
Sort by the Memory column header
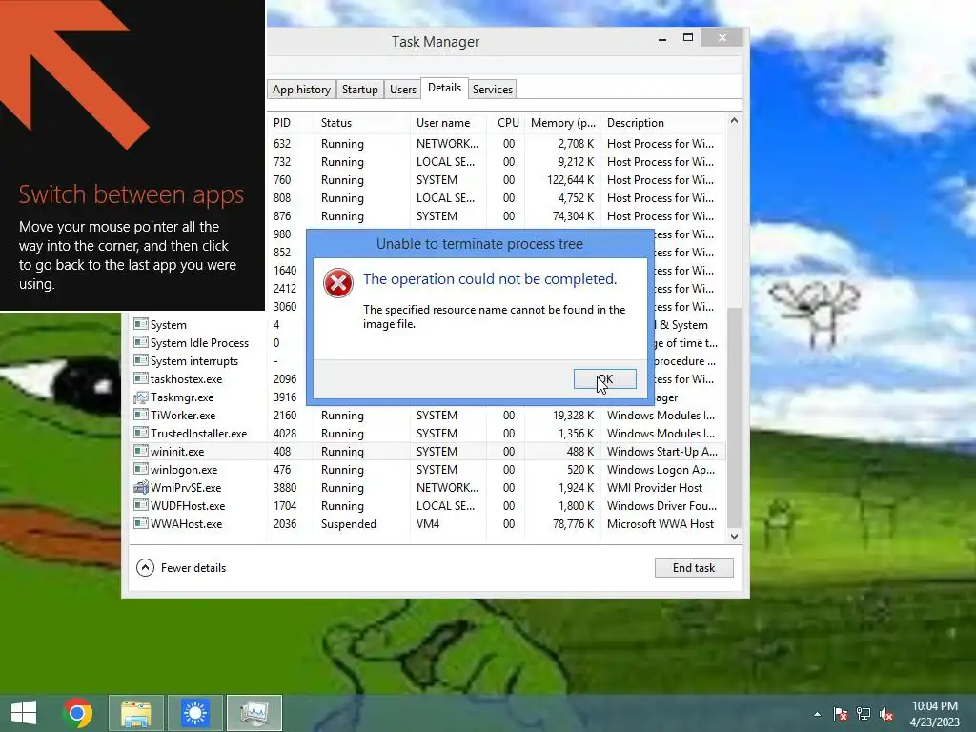(562, 123)
